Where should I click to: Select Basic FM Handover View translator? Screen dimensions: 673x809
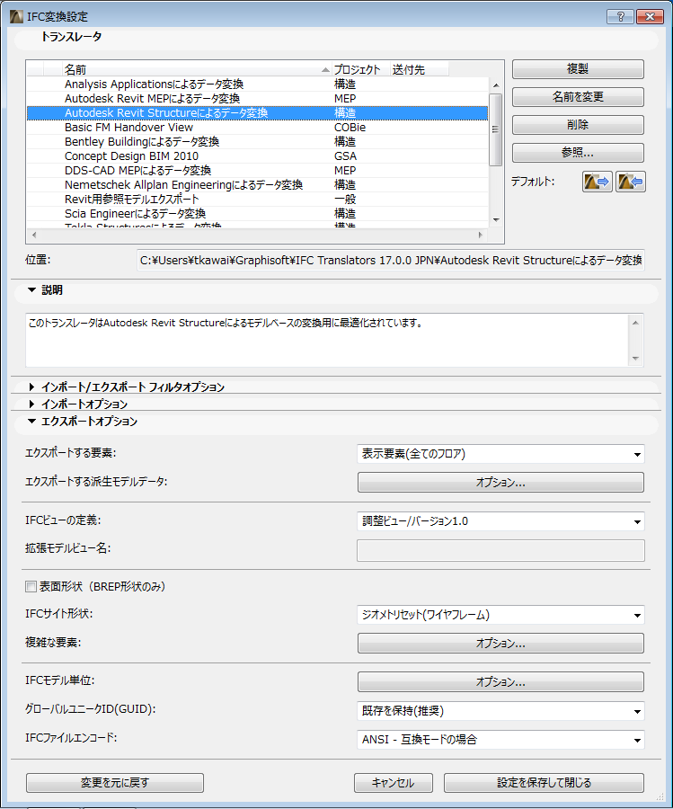tap(257, 128)
